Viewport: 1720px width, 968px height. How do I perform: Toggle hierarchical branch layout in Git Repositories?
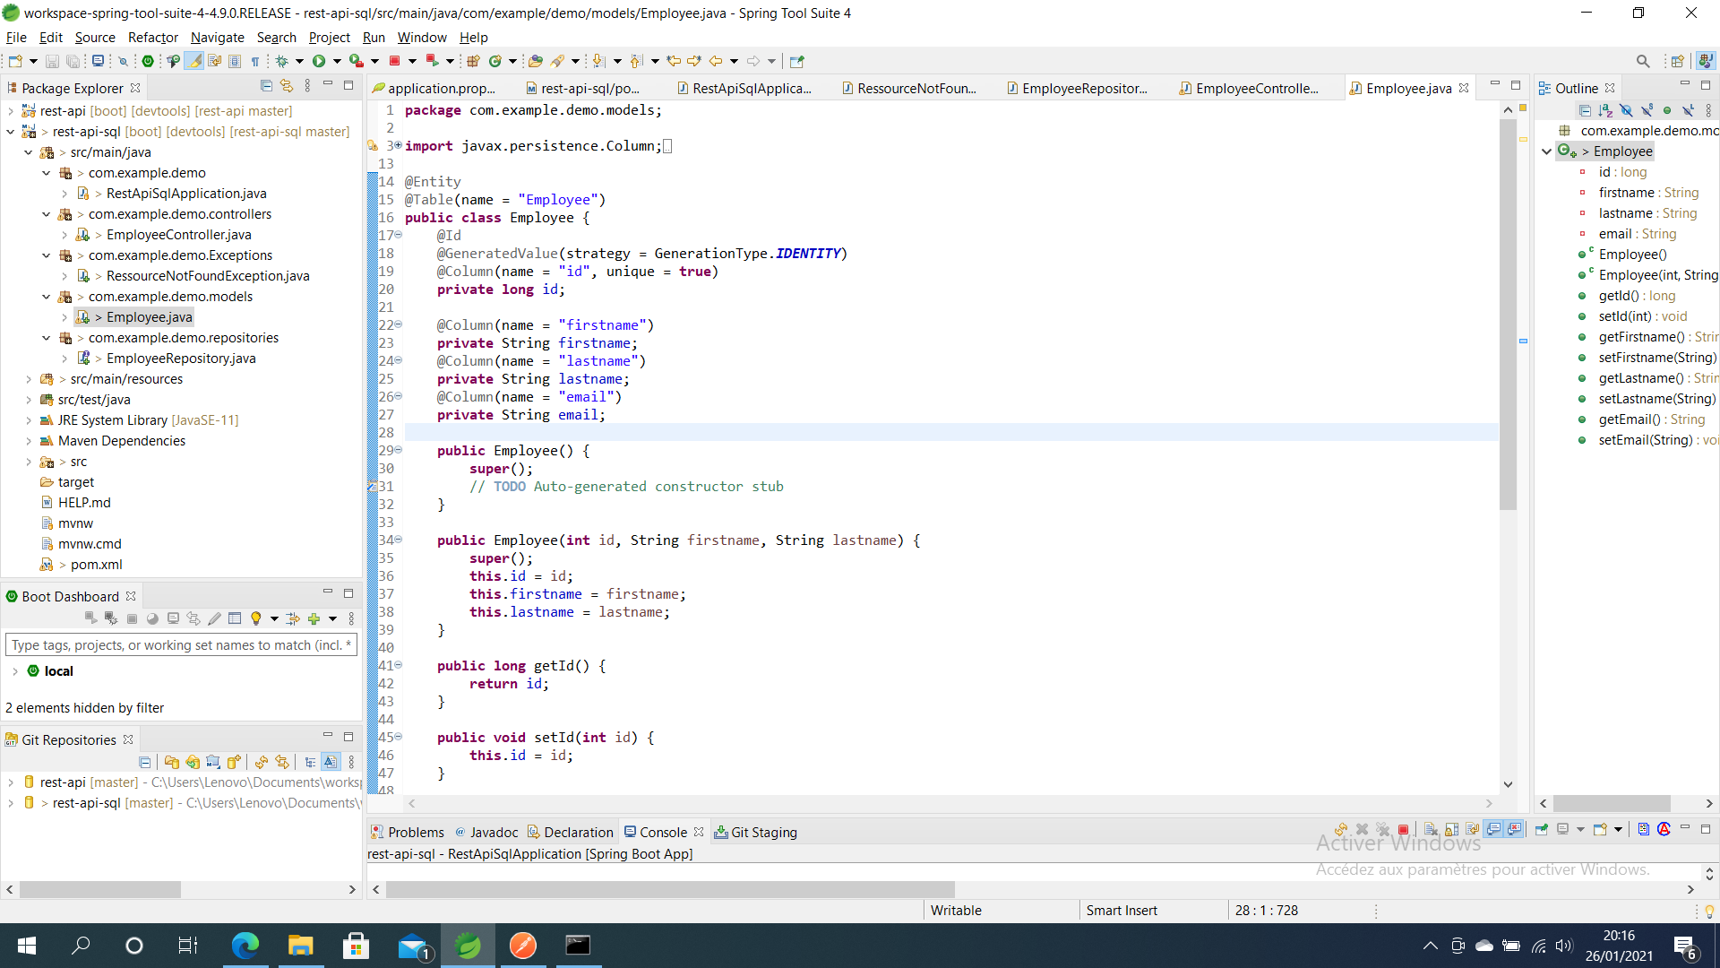click(x=310, y=762)
